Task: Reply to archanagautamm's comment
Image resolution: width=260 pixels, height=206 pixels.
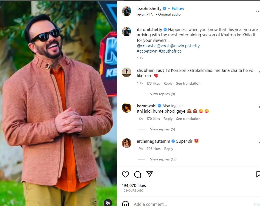Action: [168, 149]
